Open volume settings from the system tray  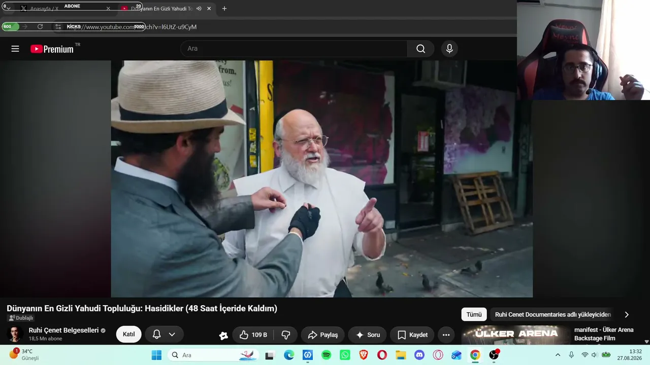point(594,355)
